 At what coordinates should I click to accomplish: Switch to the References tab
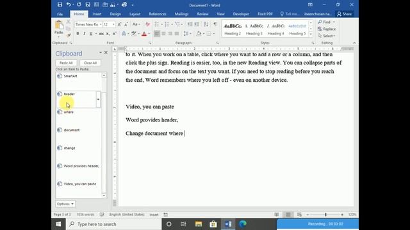(x=158, y=14)
